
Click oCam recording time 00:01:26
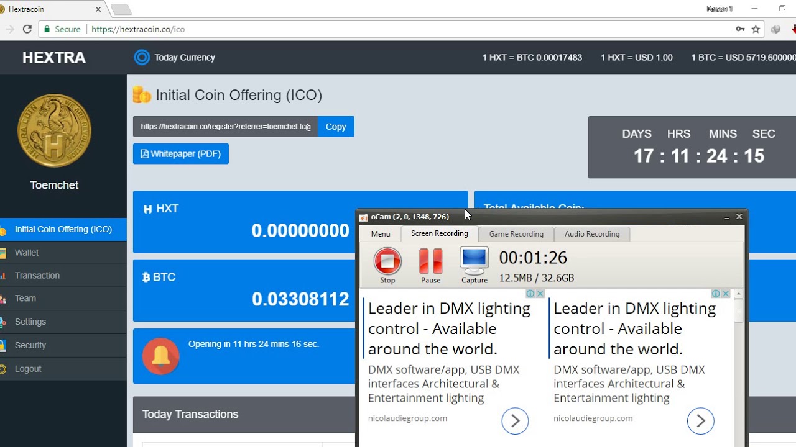coord(533,258)
